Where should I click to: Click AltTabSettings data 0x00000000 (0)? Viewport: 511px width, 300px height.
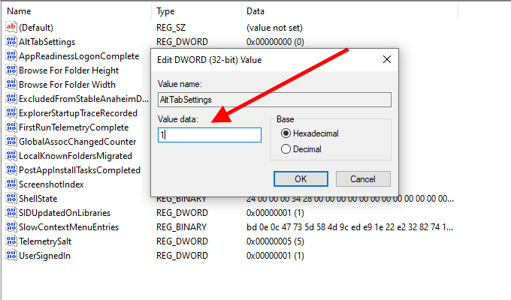click(275, 42)
